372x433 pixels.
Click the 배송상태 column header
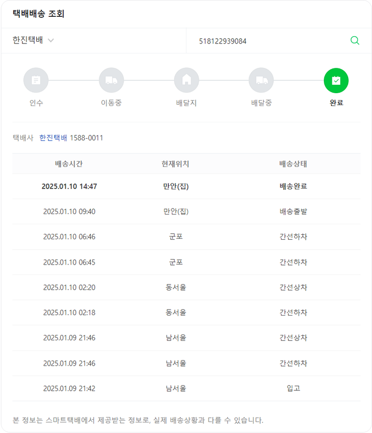point(293,164)
